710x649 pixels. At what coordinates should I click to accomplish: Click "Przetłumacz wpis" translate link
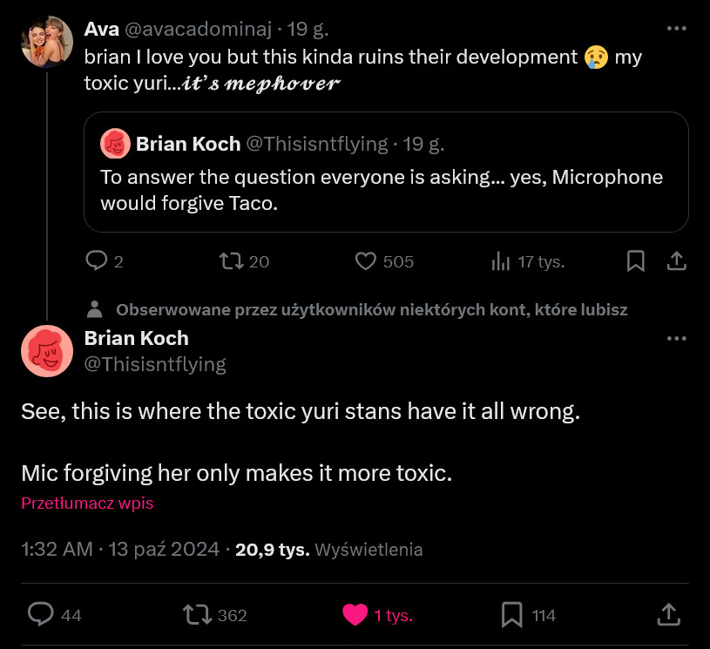(x=87, y=503)
